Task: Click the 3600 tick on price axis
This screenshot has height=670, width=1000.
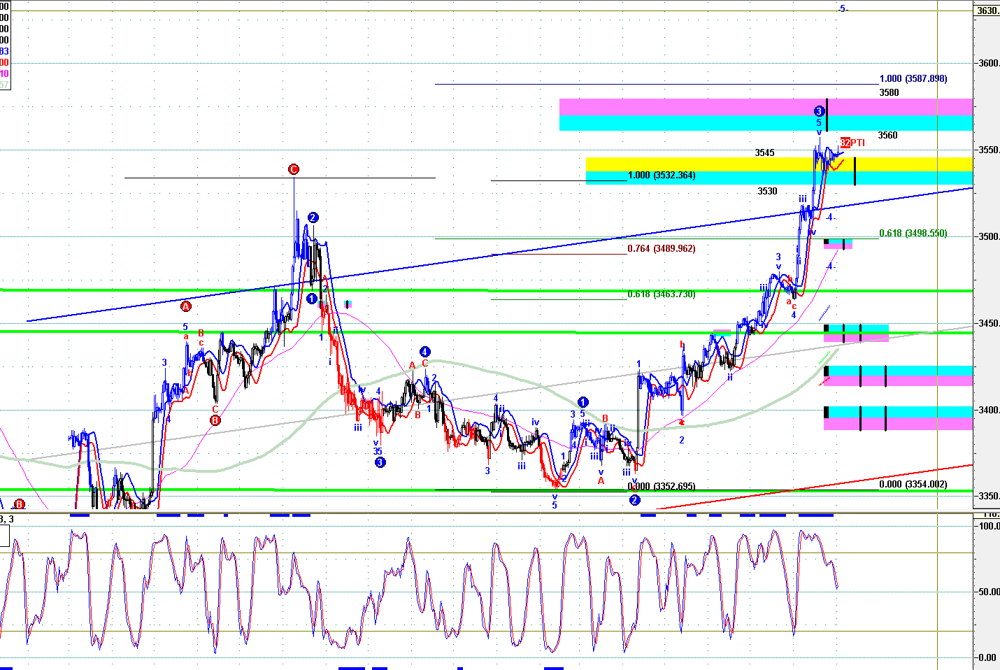Action: click(989, 64)
